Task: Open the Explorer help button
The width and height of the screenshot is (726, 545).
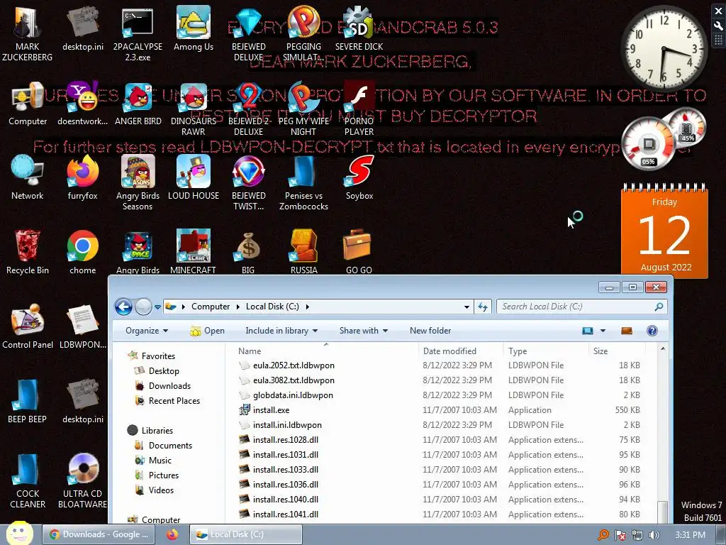Action: tap(652, 331)
